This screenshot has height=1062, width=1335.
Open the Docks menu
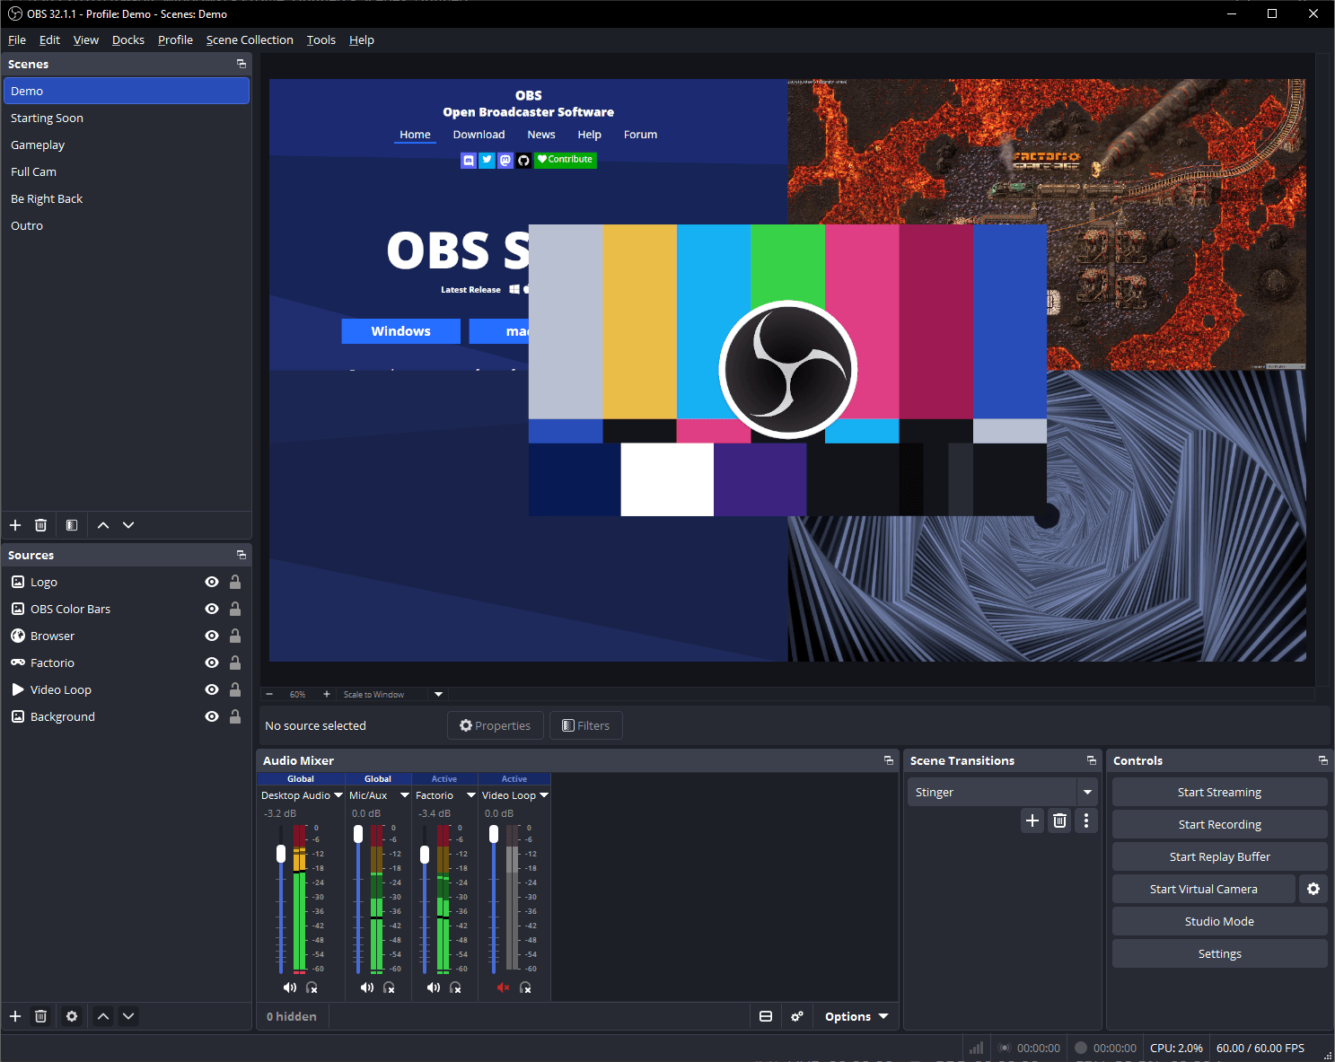128,39
